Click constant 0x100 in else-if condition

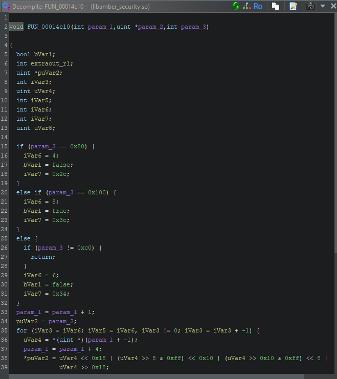tap(97, 192)
